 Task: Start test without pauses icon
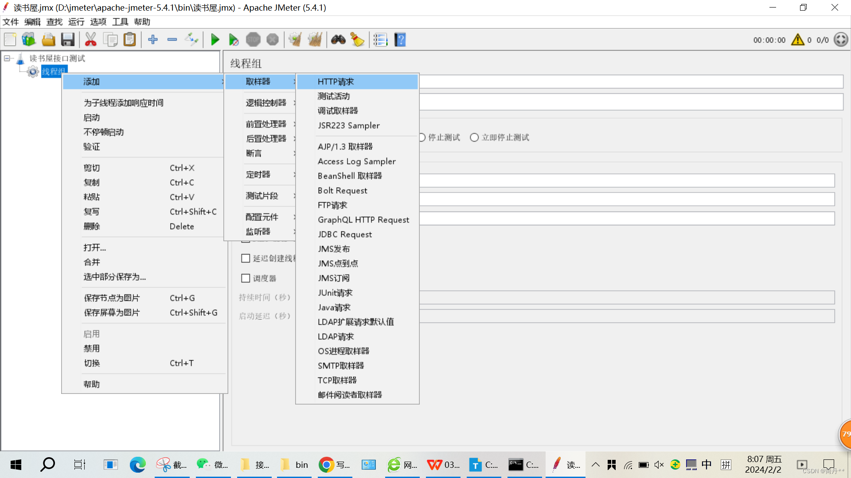click(x=234, y=40)
